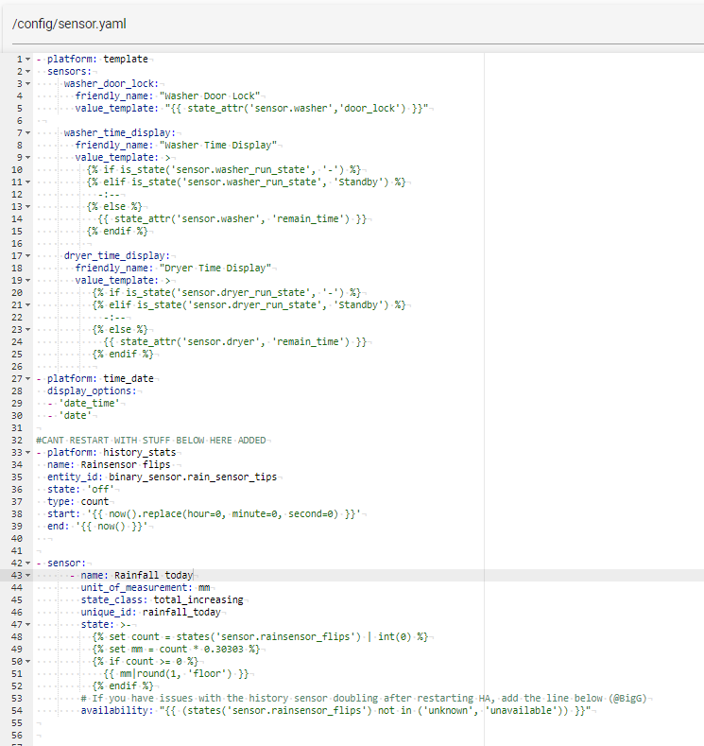The image size is (704, 746).
Task: Fold the washer_door_lock block
Action: point(27,83)
